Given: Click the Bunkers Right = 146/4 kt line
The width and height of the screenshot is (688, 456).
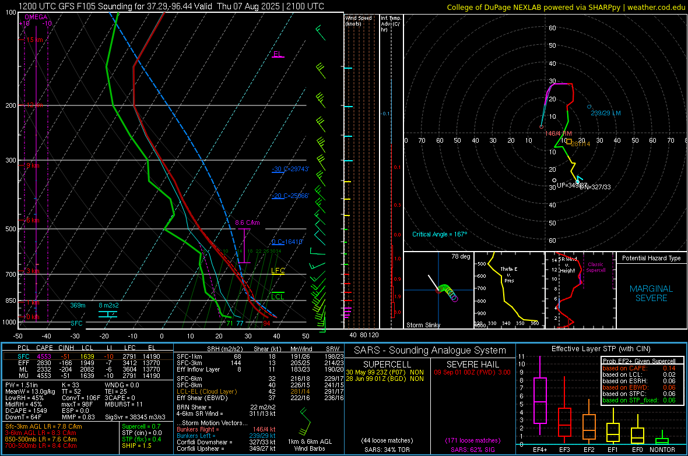Looking at the screenshot, I should (x=226, y=429).
